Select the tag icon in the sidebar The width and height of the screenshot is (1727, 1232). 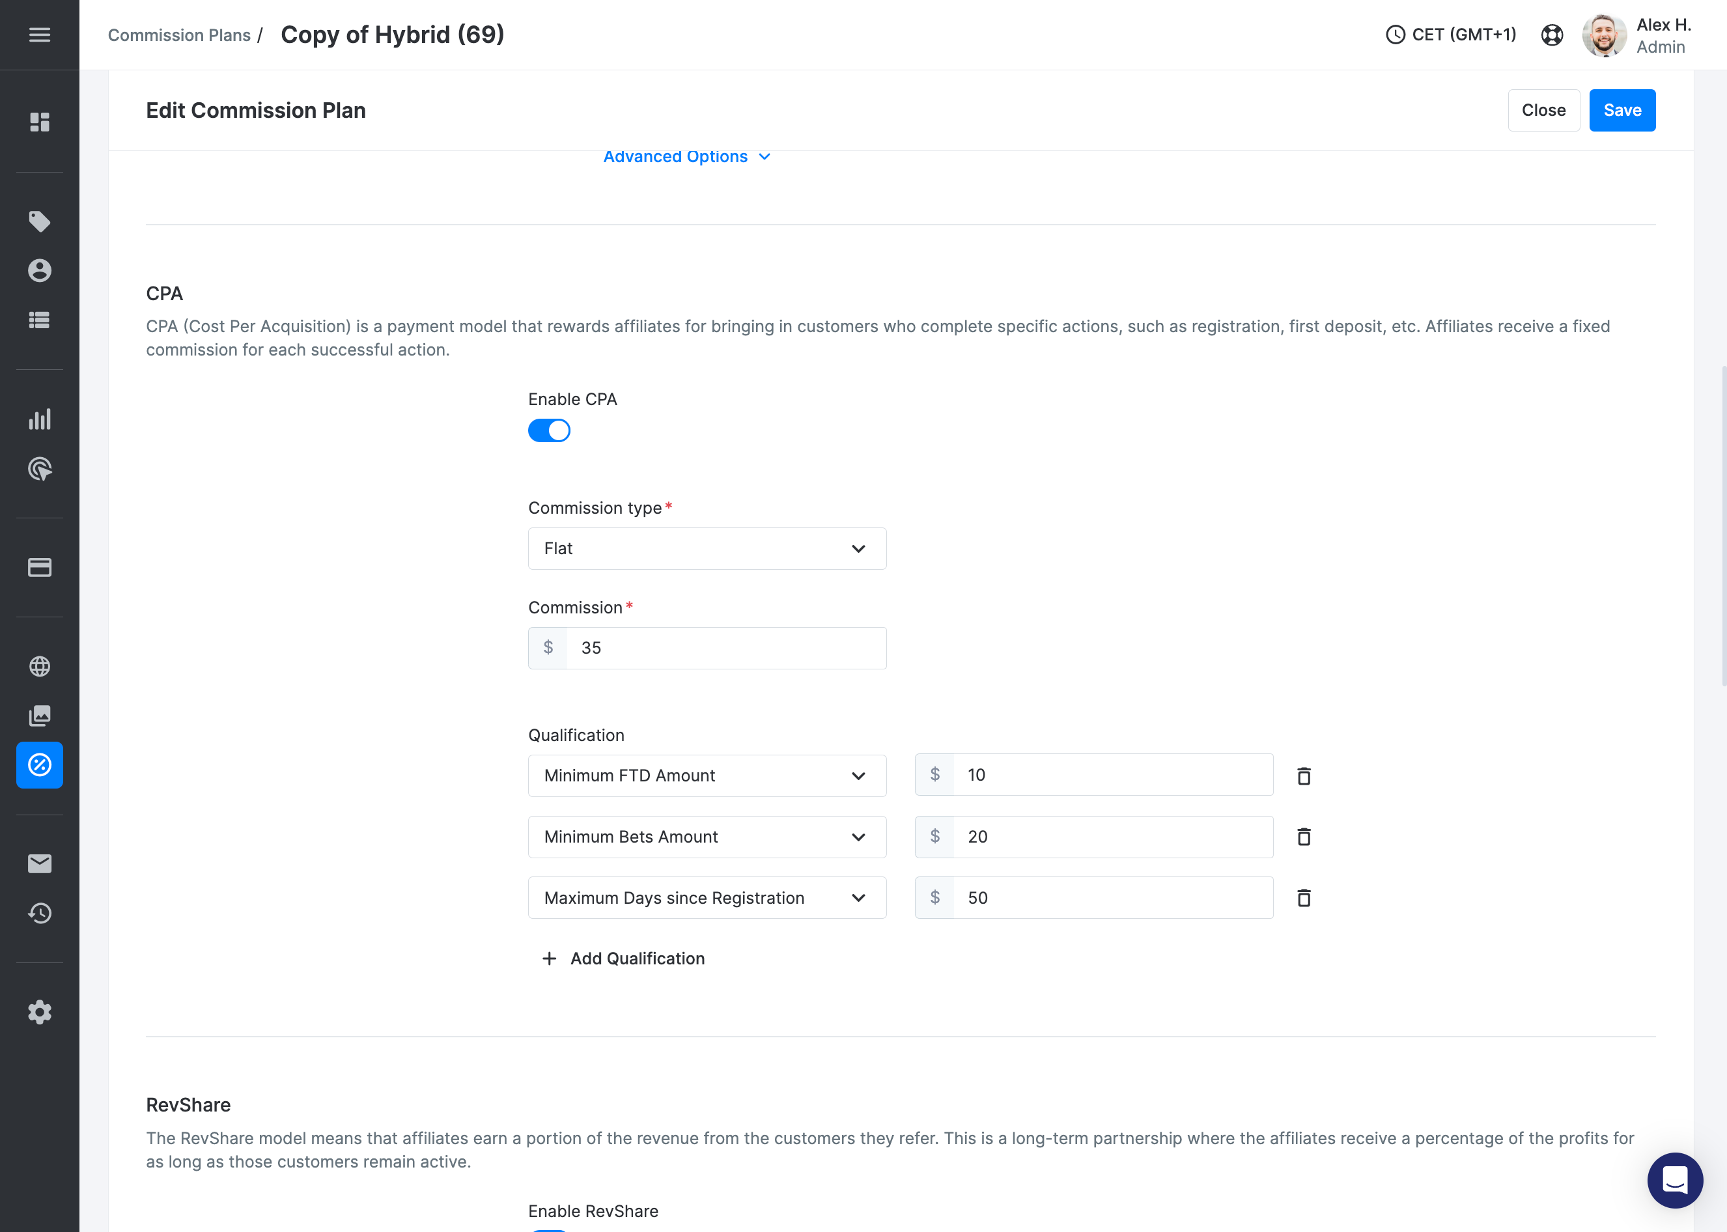pyautogui.click(x=40, y=221)
